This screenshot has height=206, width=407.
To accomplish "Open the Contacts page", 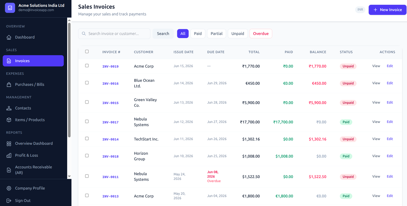I will [x=33, y=108].
